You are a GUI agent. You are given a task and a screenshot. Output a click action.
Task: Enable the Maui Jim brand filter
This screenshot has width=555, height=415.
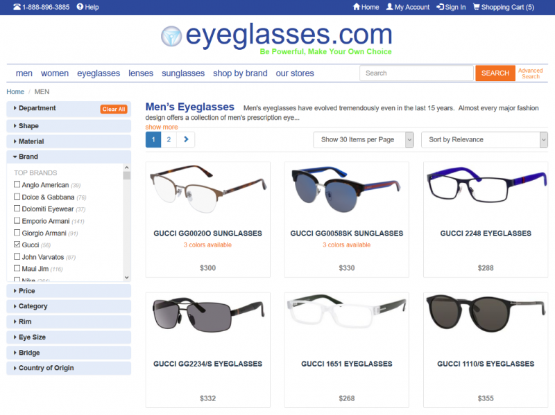click(17, 268)
